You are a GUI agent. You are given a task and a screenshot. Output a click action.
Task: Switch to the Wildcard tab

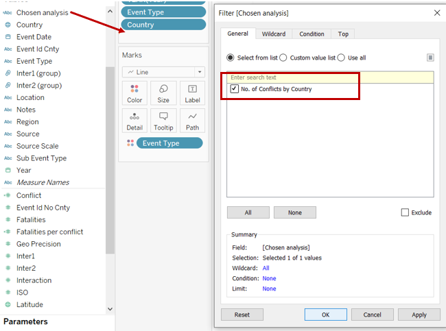[274, 34]
